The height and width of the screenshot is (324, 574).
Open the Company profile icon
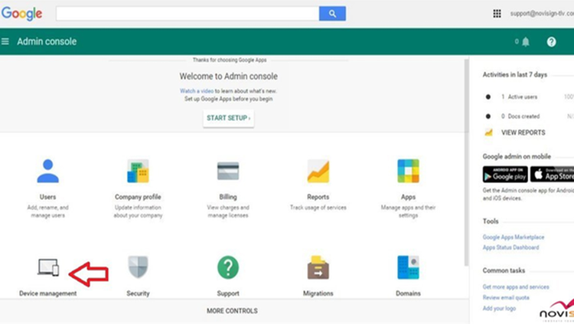point(138,171)
